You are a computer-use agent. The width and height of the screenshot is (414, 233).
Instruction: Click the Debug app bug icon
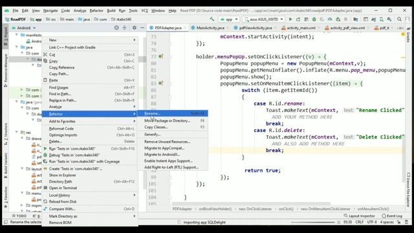click(314, 19)
